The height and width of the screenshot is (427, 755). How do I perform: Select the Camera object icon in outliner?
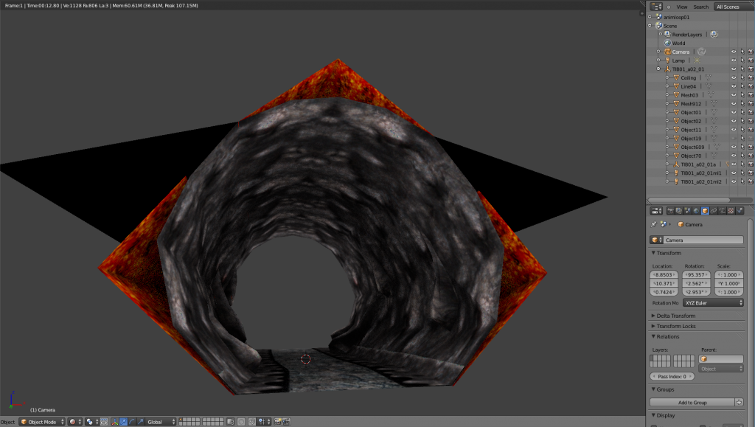tap(667, 52)
